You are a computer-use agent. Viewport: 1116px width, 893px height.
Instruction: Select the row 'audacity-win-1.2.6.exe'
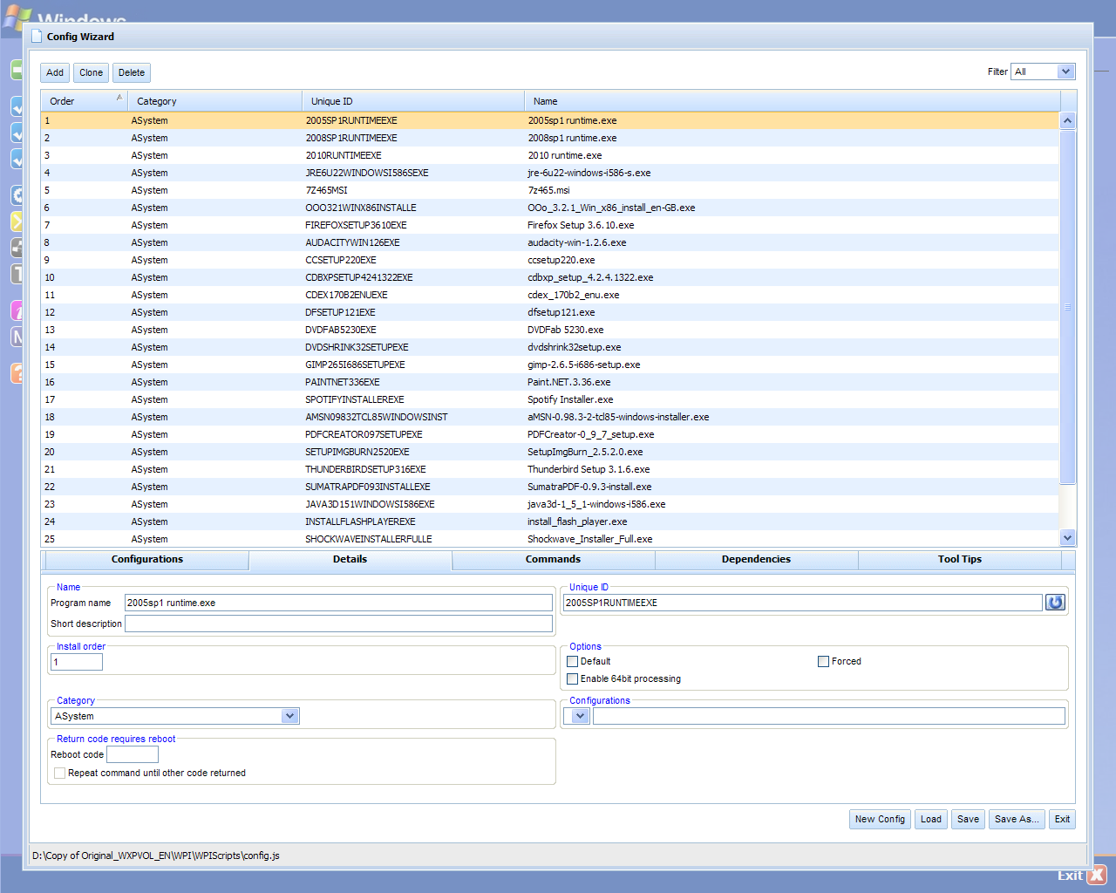(x=550, y=242)
